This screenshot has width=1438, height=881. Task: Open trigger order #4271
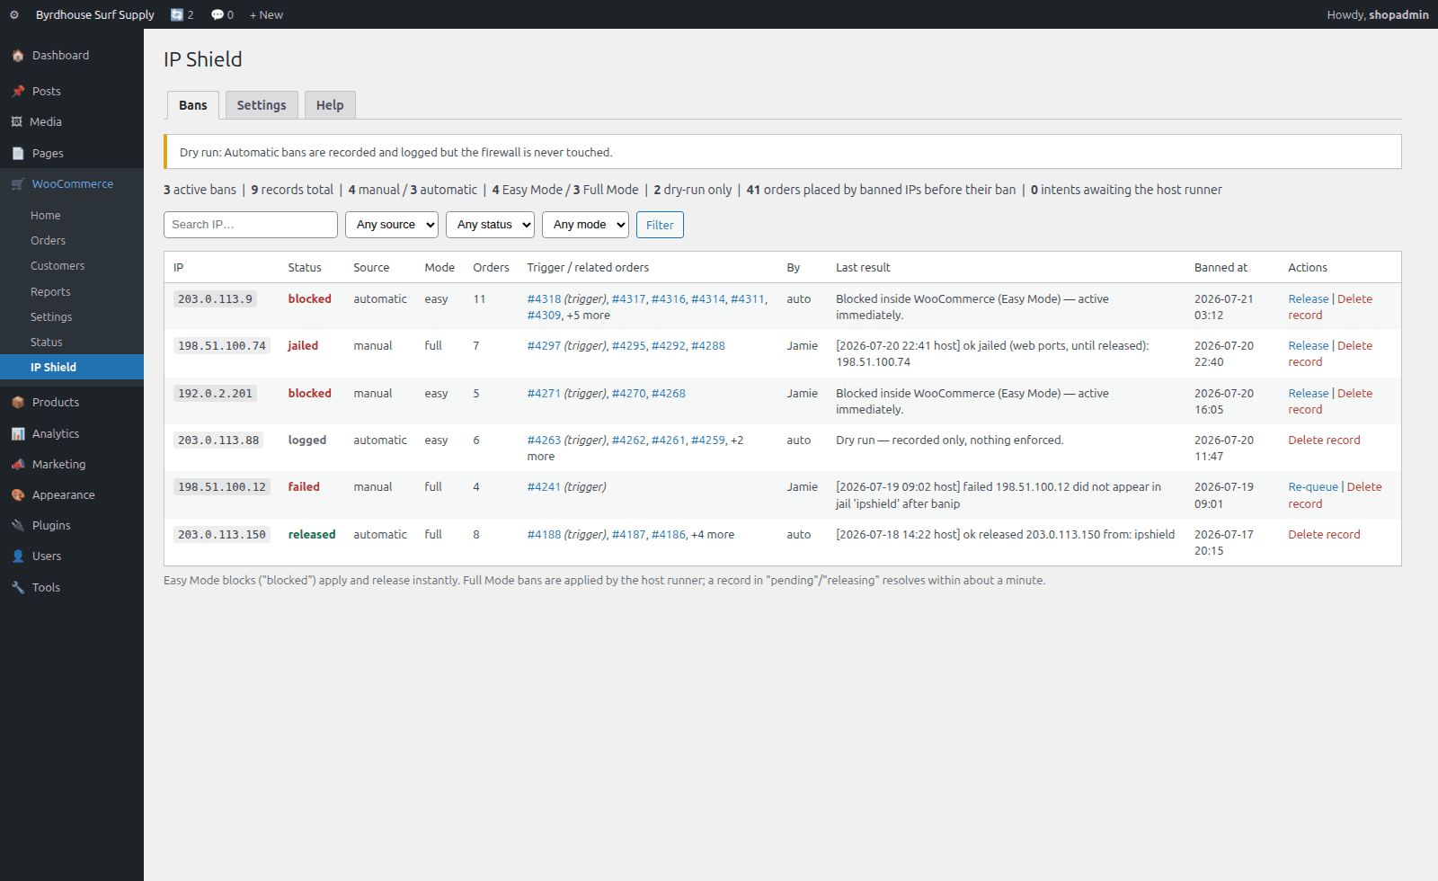[544, 394]
